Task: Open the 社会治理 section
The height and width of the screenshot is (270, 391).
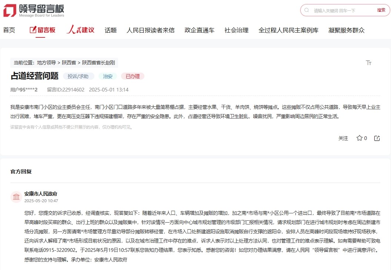Action: pos(237,30)
